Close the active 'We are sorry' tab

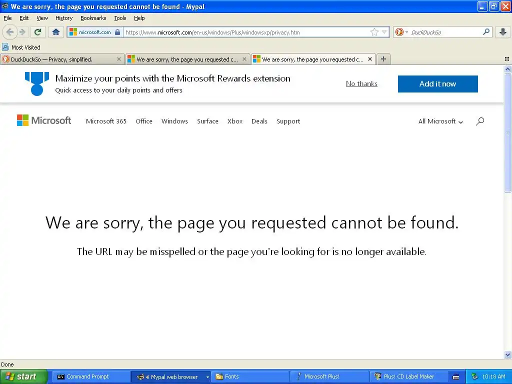370,59
